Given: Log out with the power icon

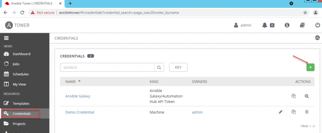Looking at the screenshot, I should coord(318,25).
